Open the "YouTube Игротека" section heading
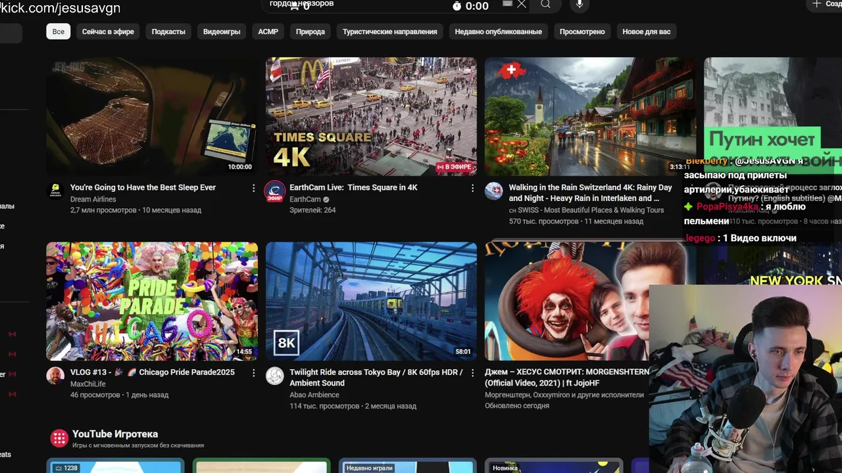 pos(115,434)
